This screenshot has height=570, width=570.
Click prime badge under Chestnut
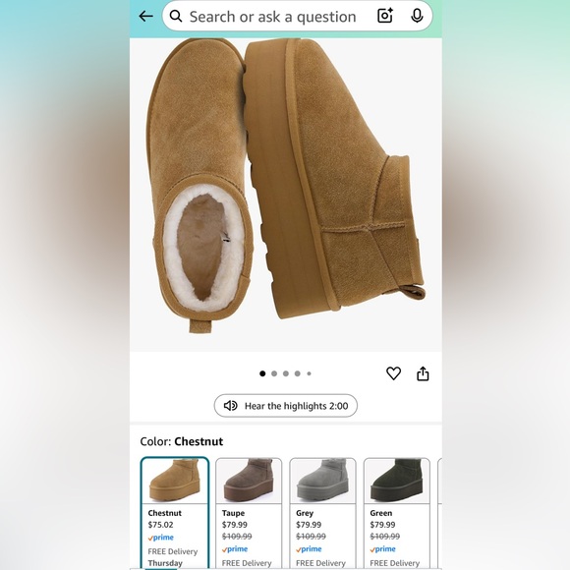(x=160, y=538)
